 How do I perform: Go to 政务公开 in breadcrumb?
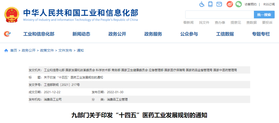29,51
